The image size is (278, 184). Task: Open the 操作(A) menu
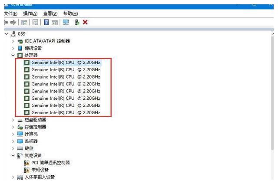[30, 13]
